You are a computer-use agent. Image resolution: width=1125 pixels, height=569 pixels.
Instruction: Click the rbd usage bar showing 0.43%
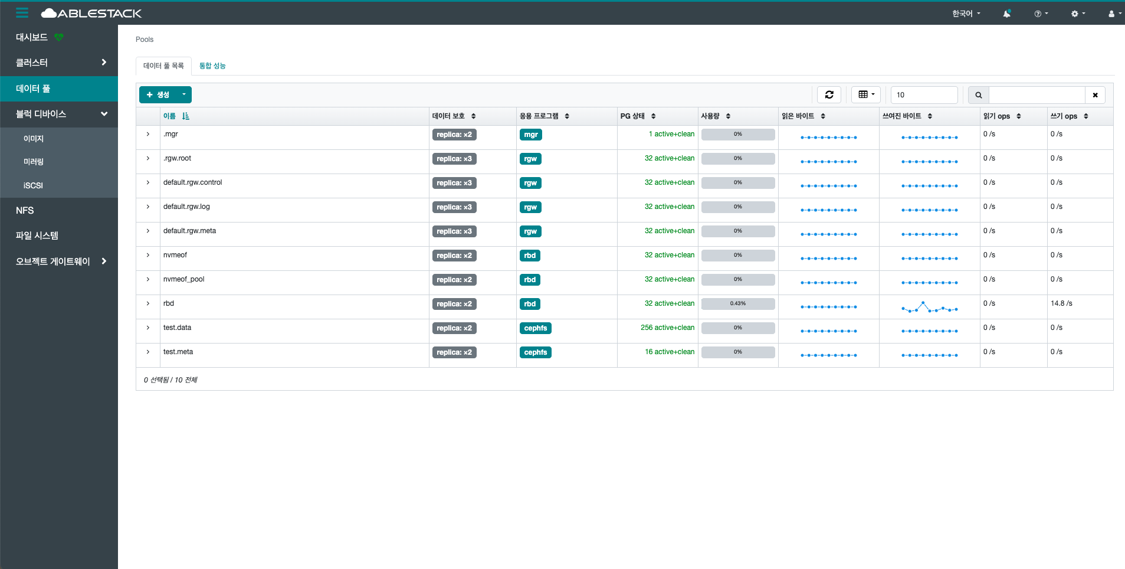[737, 303]
